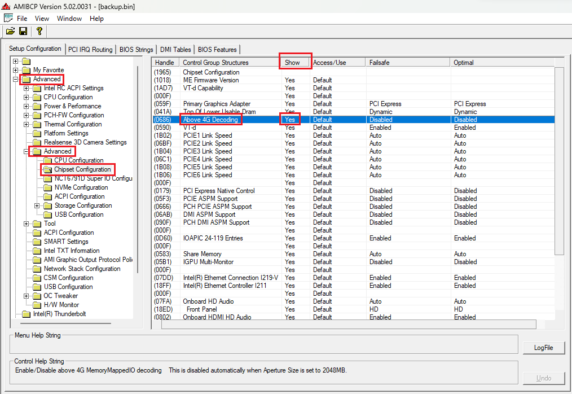Click the Open file toolbar icon
The height and width of the screenshot is (394, 572).
pyautogui.click(x=10, y=31)
